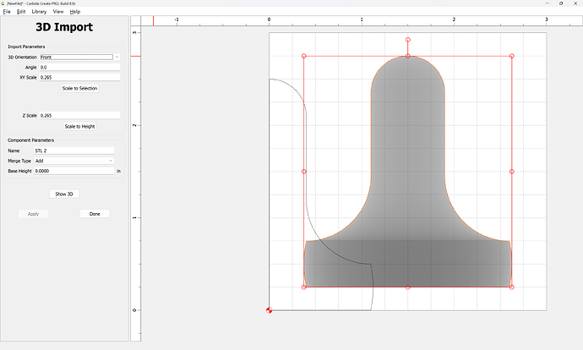The height and width of the screenshot is (350, 583).
Task: Click the bottom-right corner resize handle
Action: click(512, 287)
